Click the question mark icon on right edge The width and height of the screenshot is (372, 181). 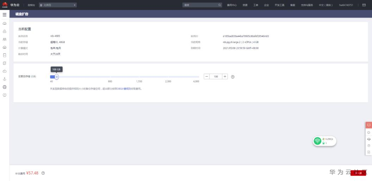pyautogui.click(x=369, y=146)
